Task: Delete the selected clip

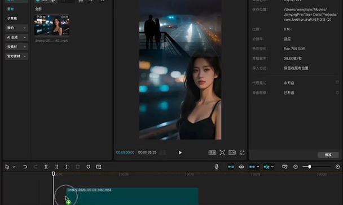Action: [x=78, y=167]
